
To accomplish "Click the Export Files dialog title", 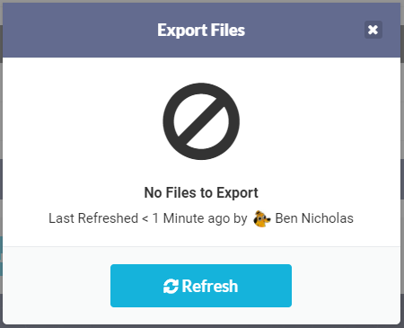I will point(201,31).
